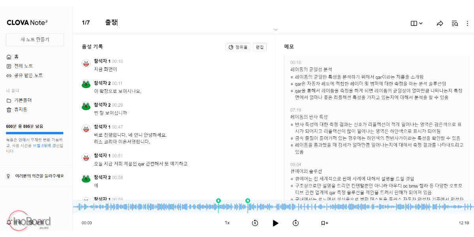This screenshot has height=237, width=474.
Task: Click 참석자 1 avatar at 00:10
Action: (86, 63)
